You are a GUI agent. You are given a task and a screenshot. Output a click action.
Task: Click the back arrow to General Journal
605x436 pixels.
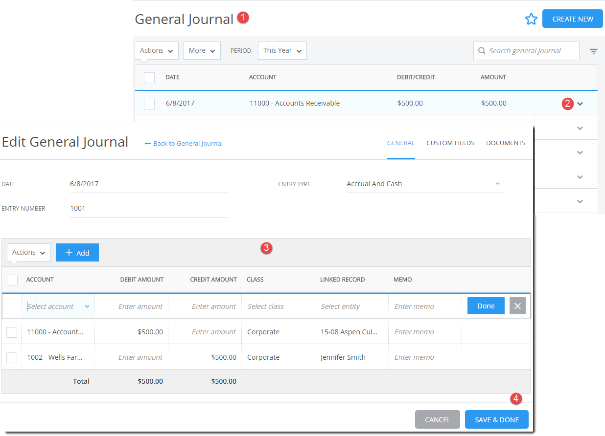pos(148,143)
